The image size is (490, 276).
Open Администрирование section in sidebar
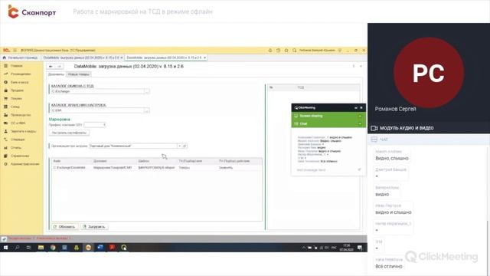tap(25, 163)
